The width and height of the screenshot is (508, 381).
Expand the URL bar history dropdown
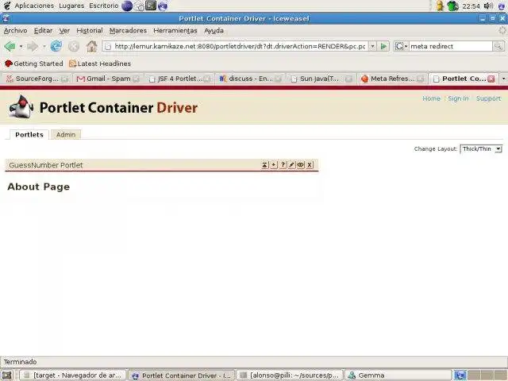[372, 46]
